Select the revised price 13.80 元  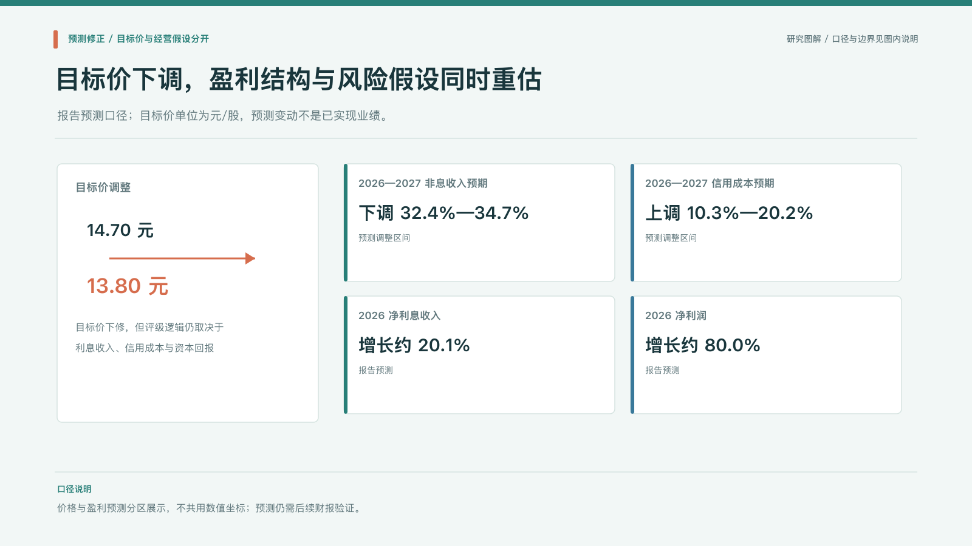128,286
